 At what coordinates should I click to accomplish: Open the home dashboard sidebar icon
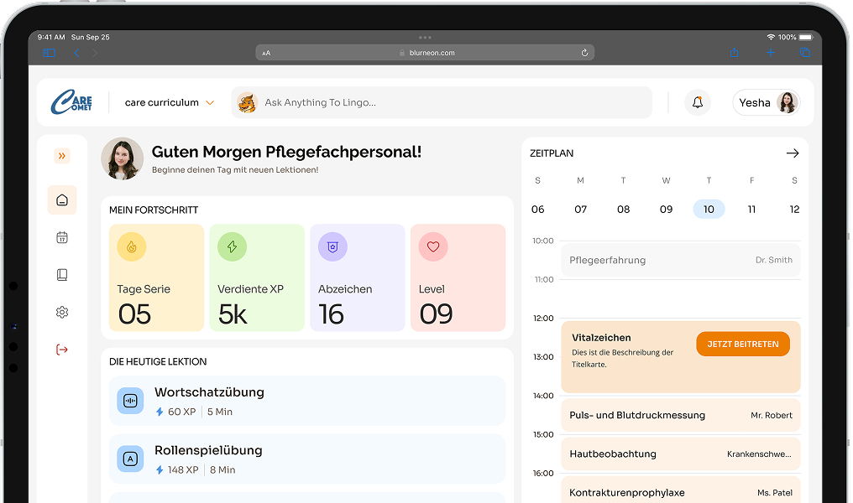(x=62, y=200)
